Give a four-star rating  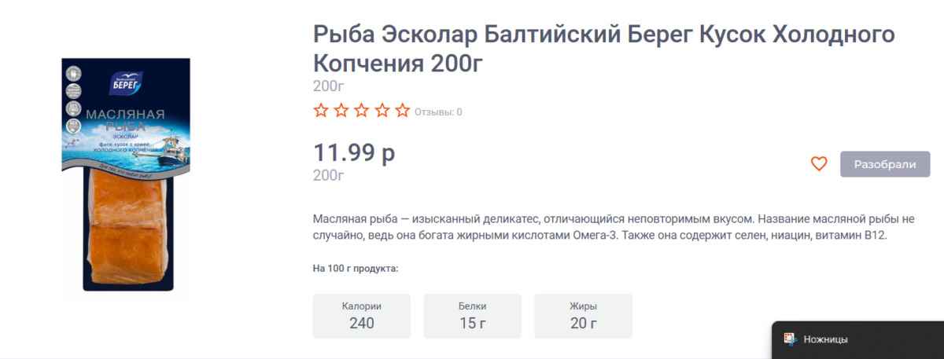pos(382,111)
